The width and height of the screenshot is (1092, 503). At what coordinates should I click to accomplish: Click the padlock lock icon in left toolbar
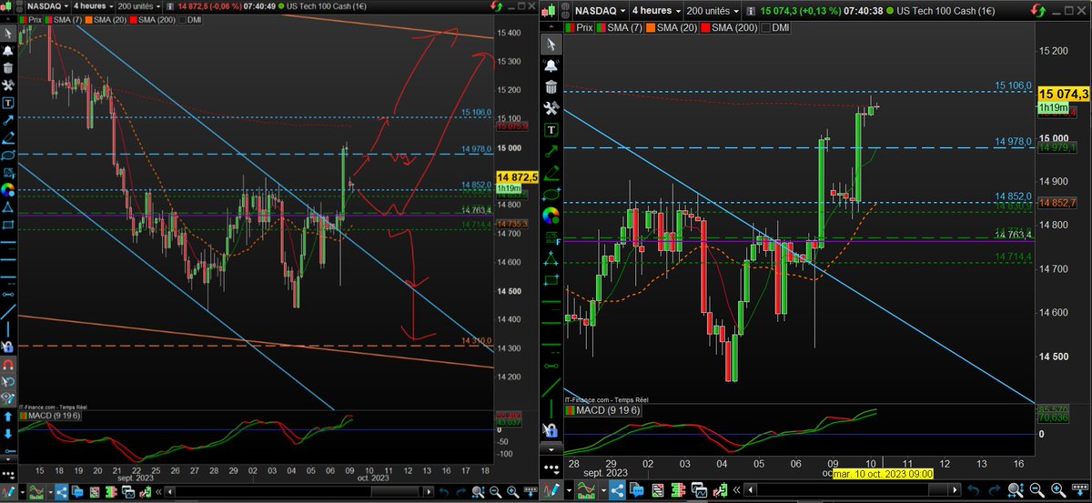[7, 347]
